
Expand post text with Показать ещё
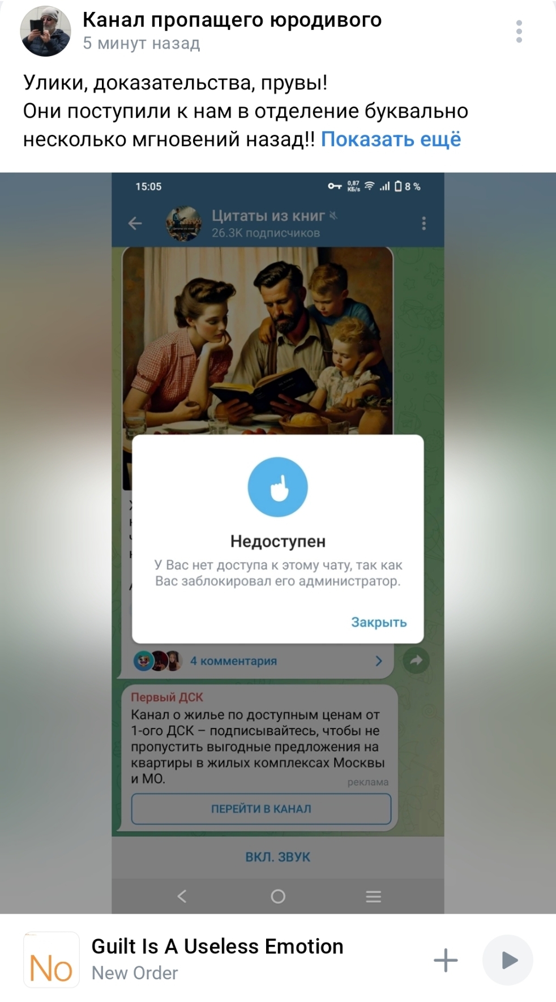391,139
